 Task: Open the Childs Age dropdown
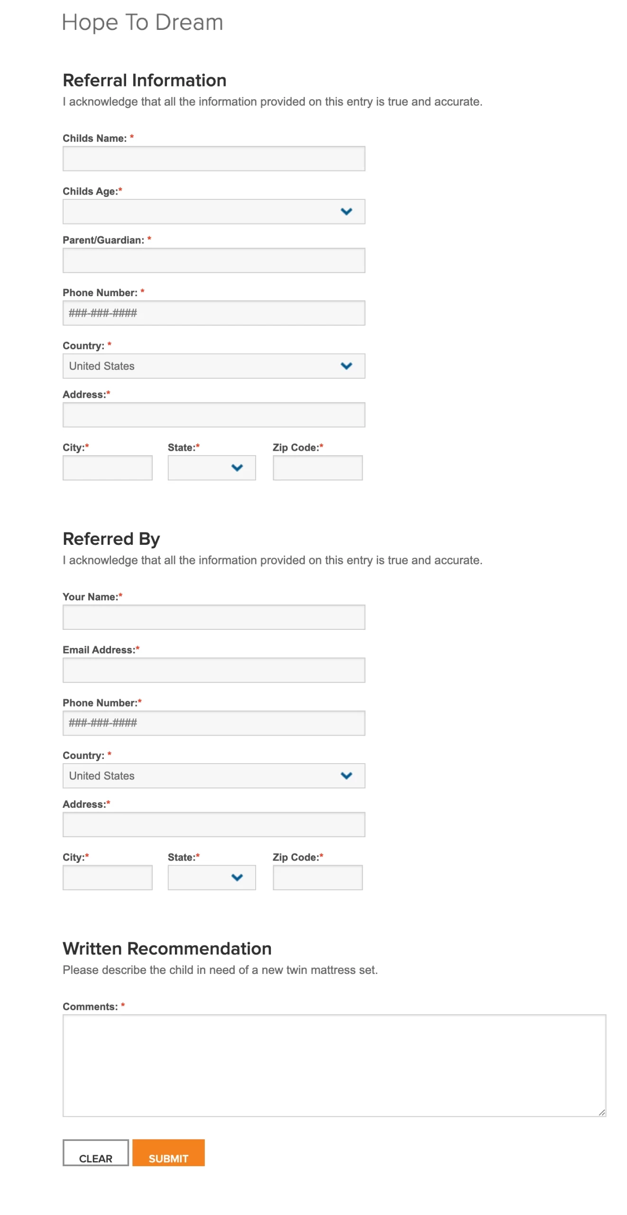(213, 211)
